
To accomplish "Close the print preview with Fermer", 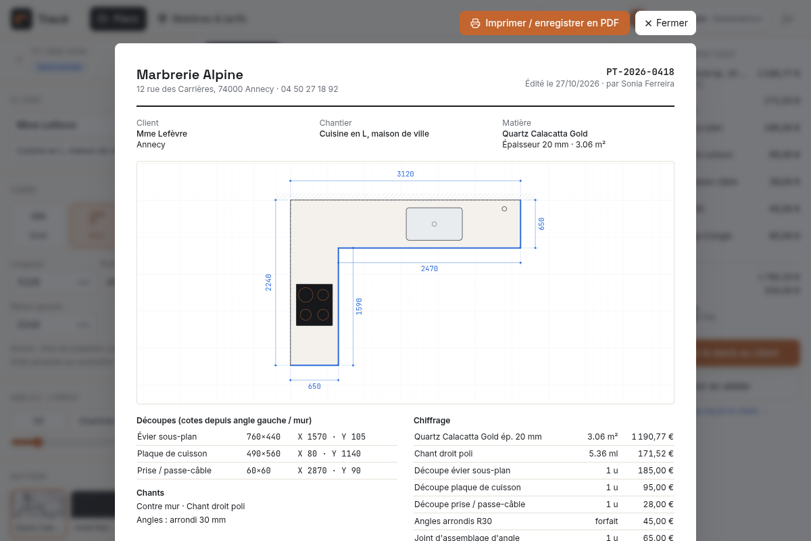I will 666,23.
